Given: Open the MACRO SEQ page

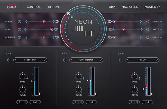Looking at the screenshot, I should (130, 7).
